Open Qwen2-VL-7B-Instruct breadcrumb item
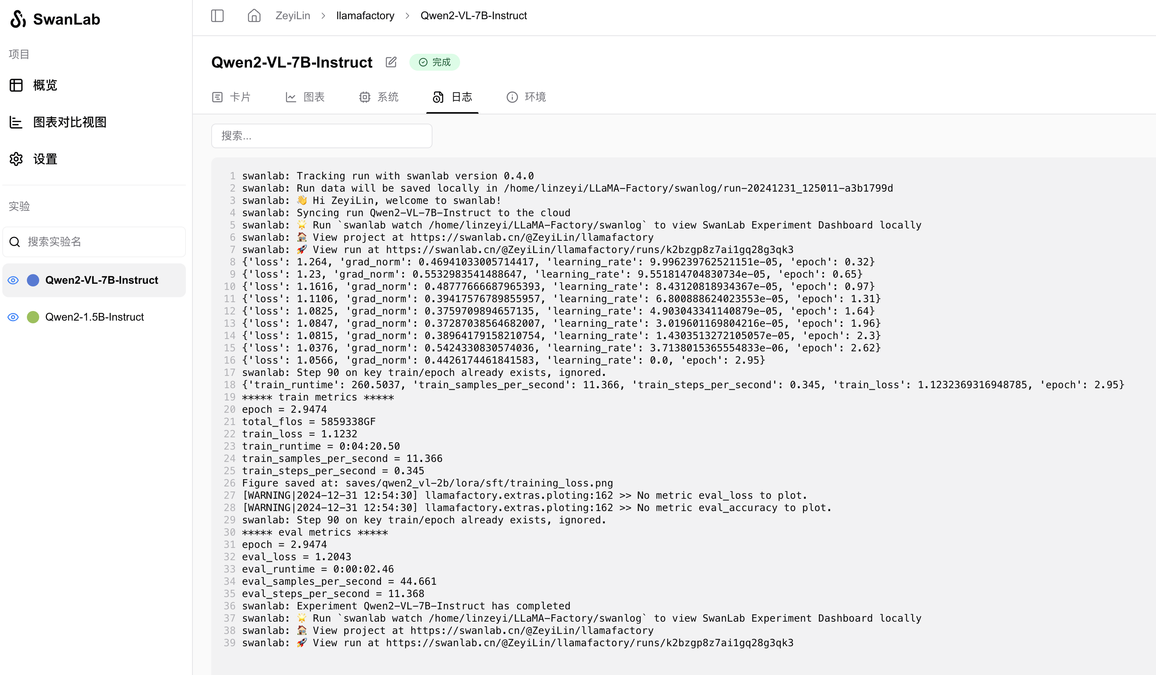Viewport: 1156px width, 675px height. pos(474,16)
